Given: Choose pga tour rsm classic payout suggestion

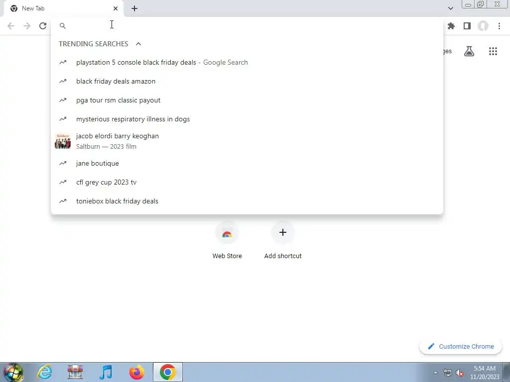Looking at the screenshot, I should click(x=247, y=100).
